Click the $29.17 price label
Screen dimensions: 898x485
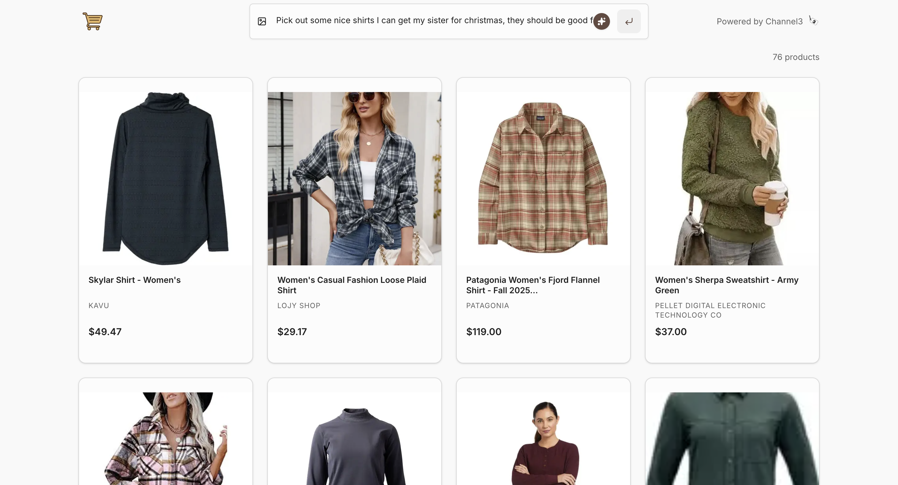click(x=292, y=331)
